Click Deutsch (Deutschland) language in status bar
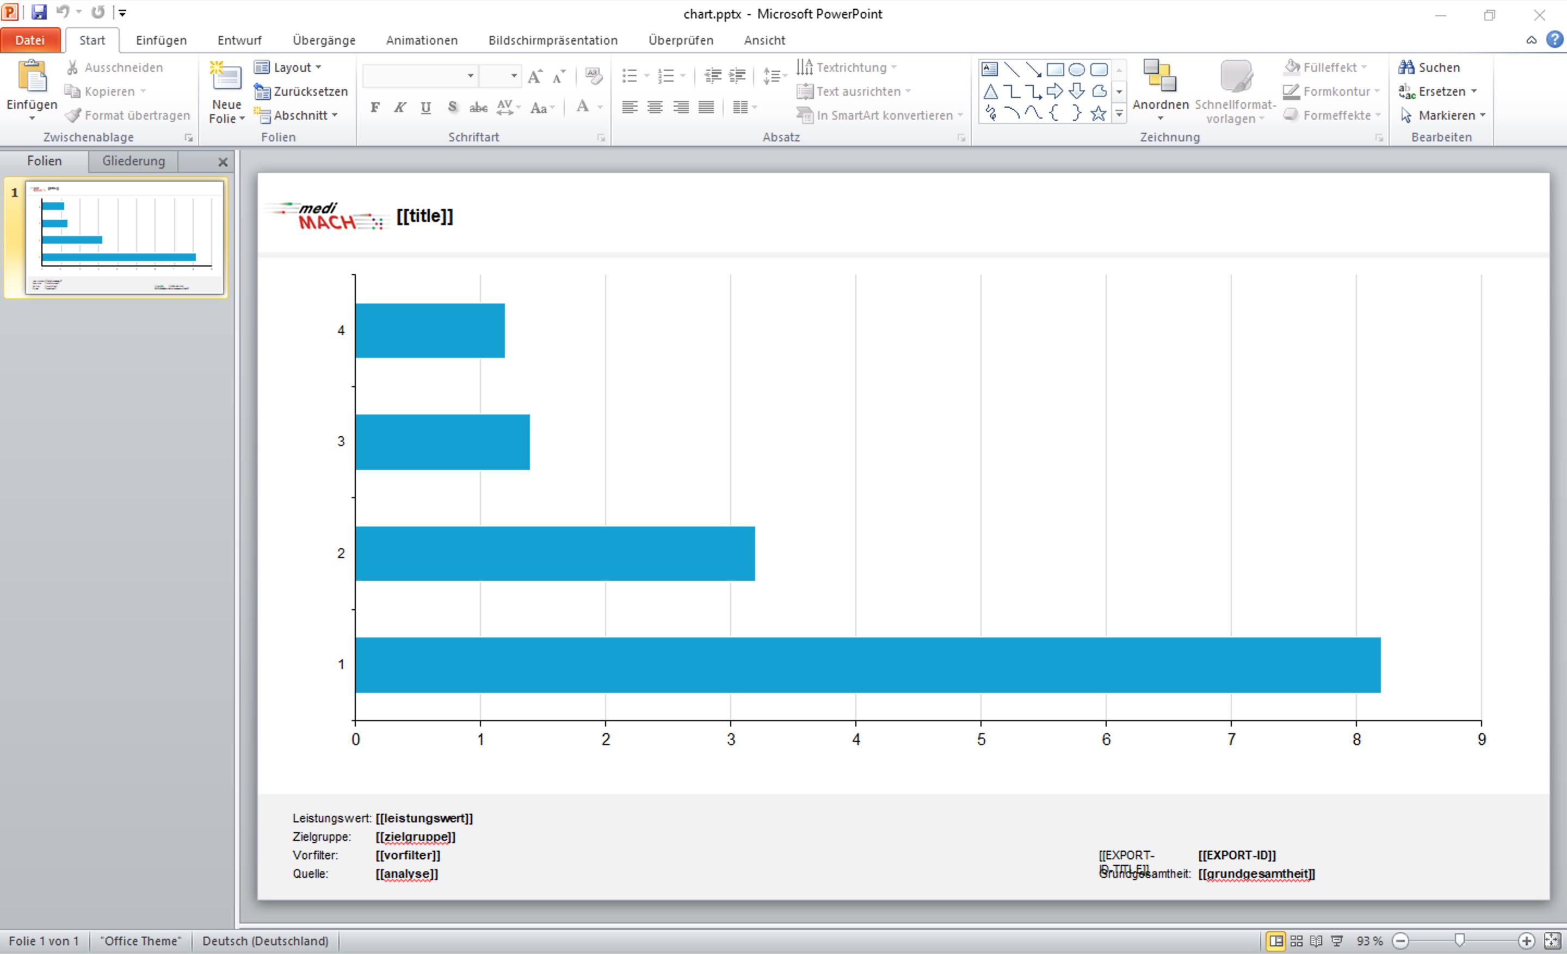Viewport: 1567px width, 954px height. 265,940
